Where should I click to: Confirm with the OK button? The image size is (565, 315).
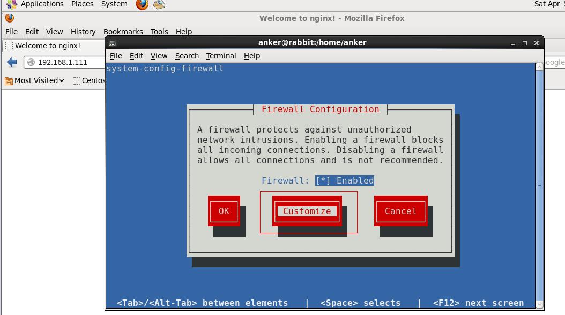click(x=224, y=211)
